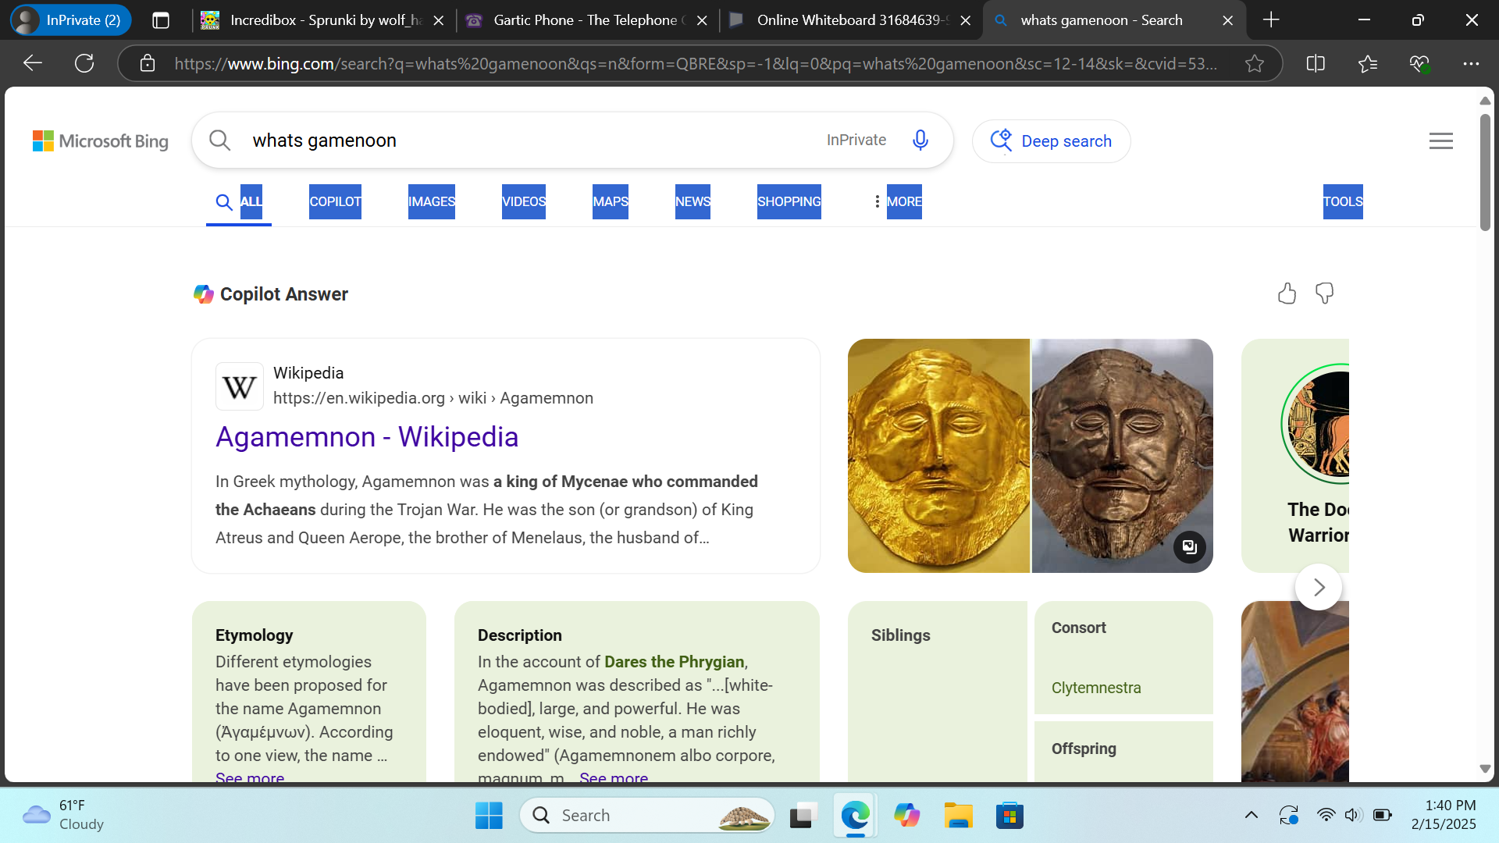Click the browser back arrow
The width and height of the screenshot is (1499, 843).
33,63
